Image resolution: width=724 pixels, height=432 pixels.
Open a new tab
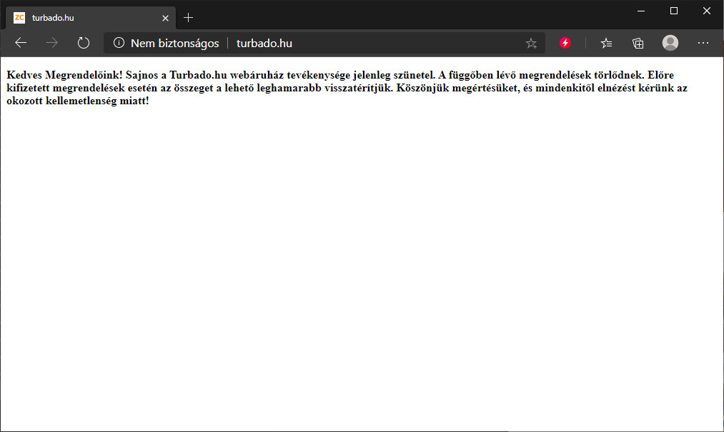[188, 18]
